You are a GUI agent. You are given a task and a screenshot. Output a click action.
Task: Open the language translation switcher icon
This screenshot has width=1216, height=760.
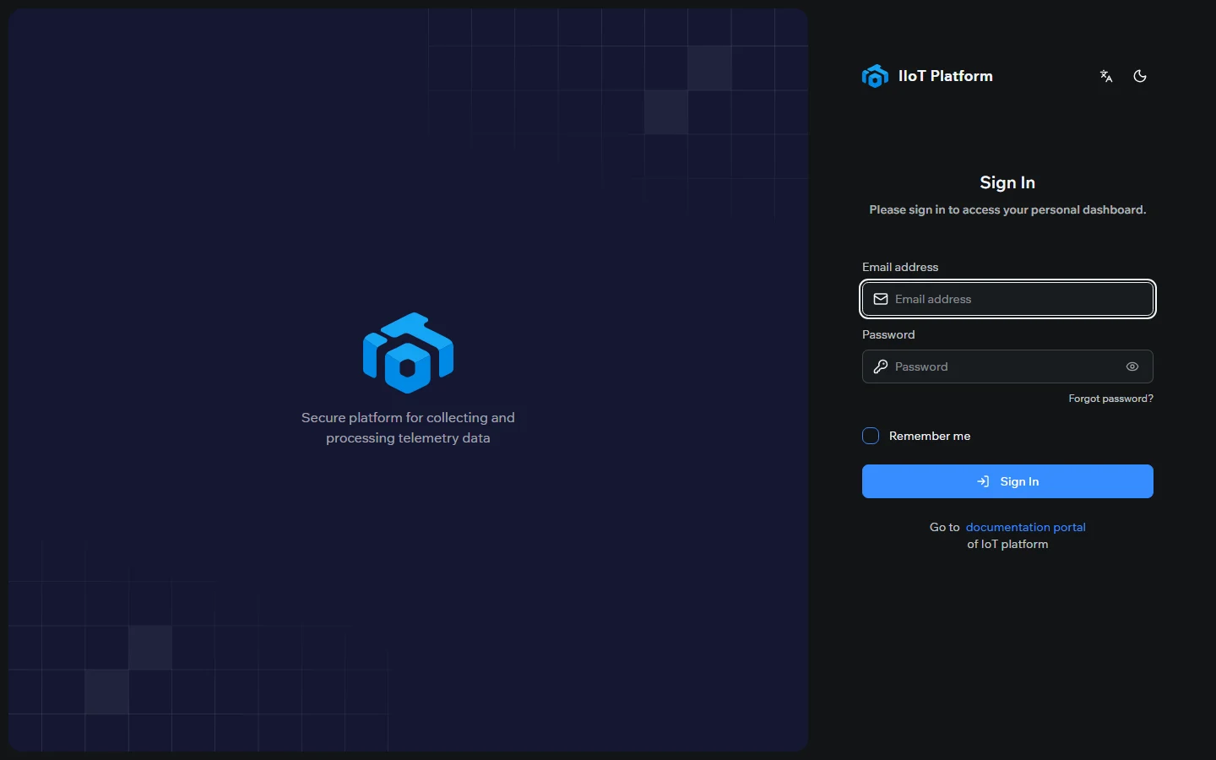click(x=1106, y=76)
